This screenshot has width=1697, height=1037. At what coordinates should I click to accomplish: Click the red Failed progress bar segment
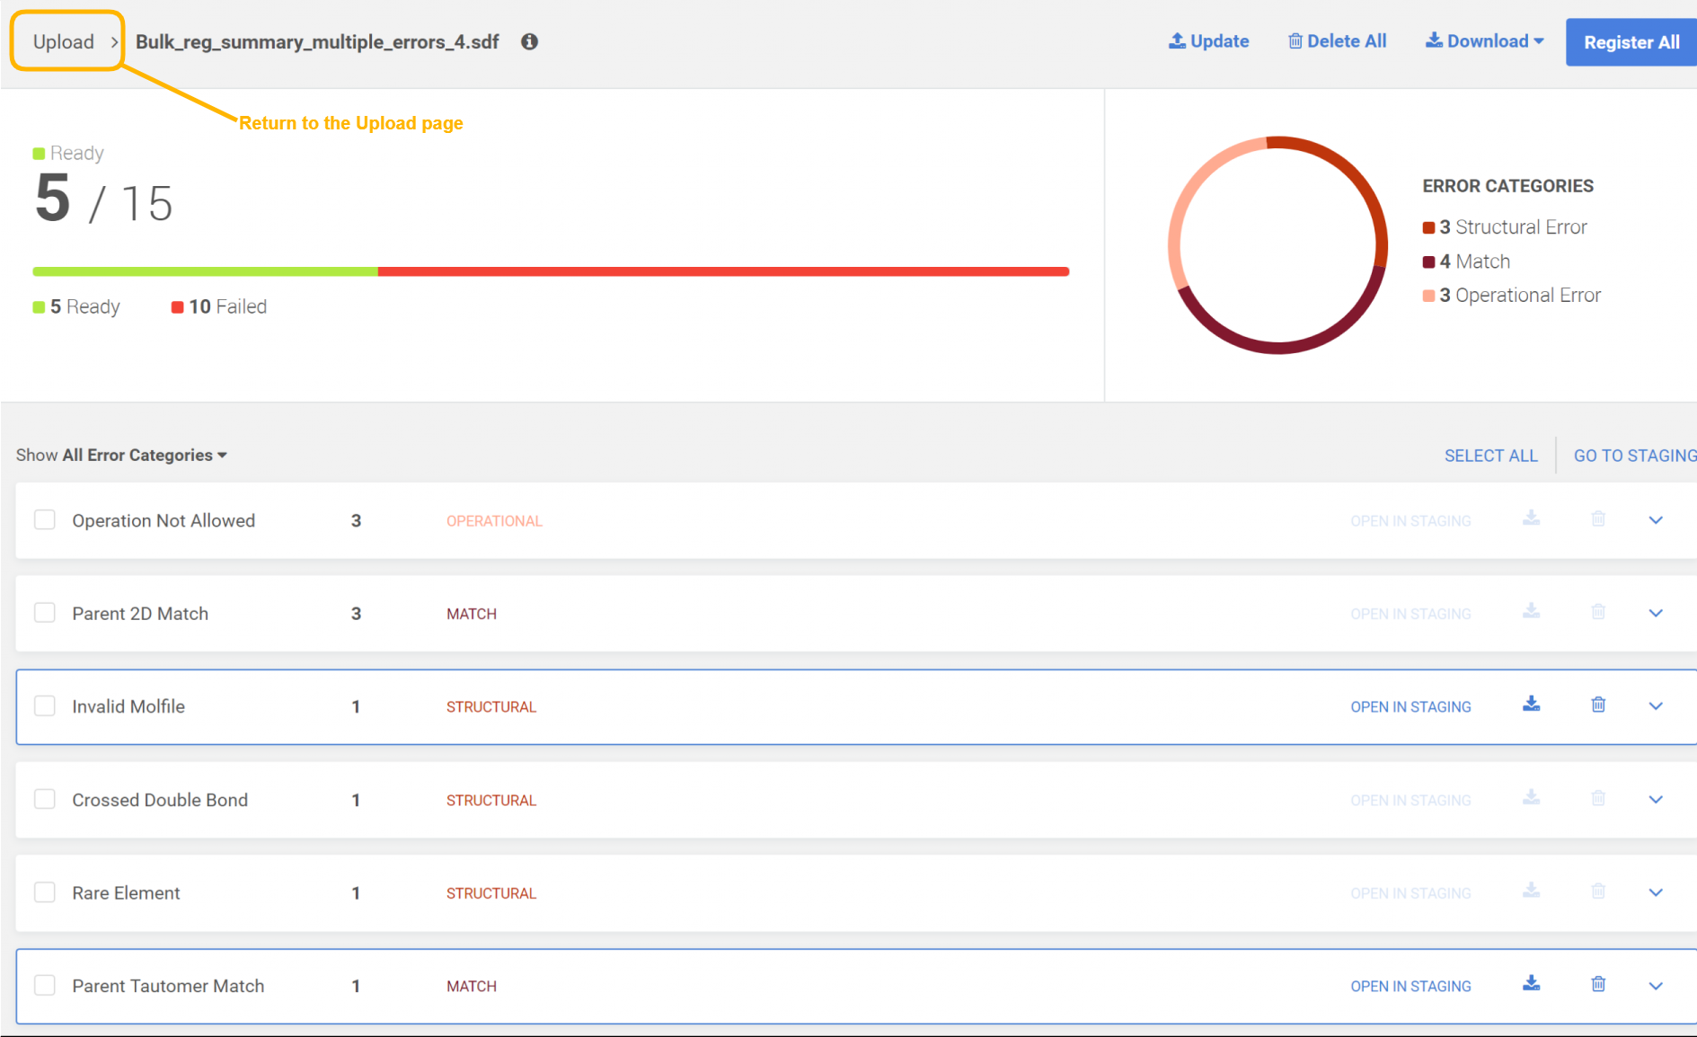click(x=722, y=271)
